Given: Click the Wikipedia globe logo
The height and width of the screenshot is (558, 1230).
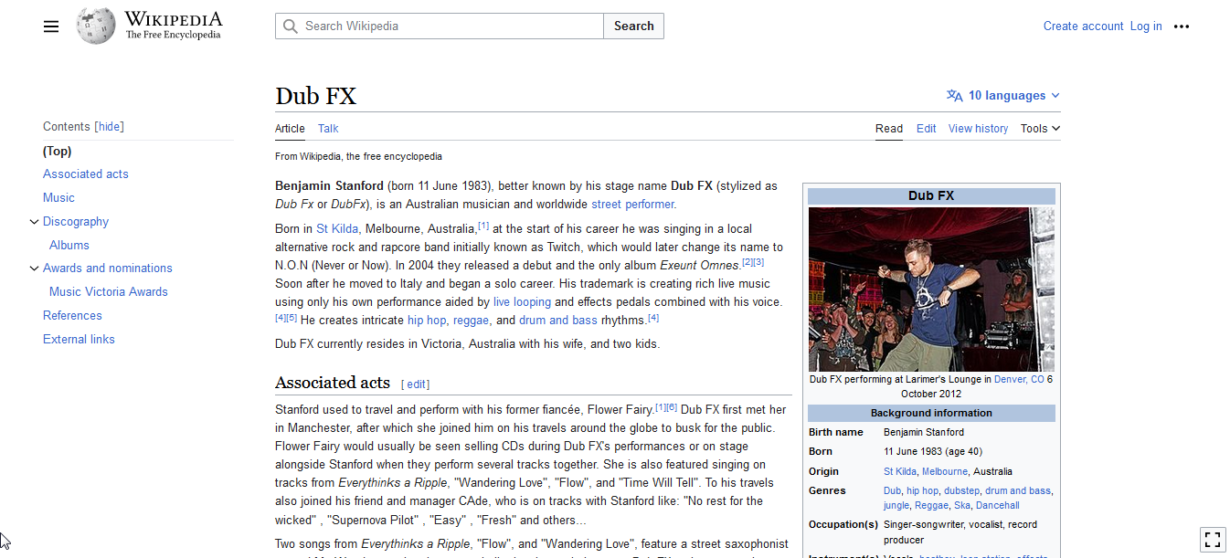Looking at the screenshot, I should point(96,26).
